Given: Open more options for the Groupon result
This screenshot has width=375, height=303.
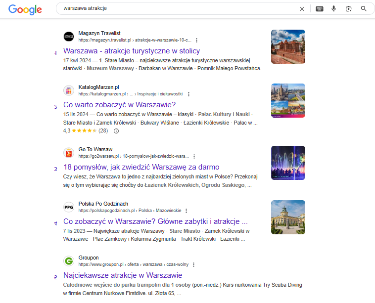Looking at the screenshot, I should [x=194, y=264].
